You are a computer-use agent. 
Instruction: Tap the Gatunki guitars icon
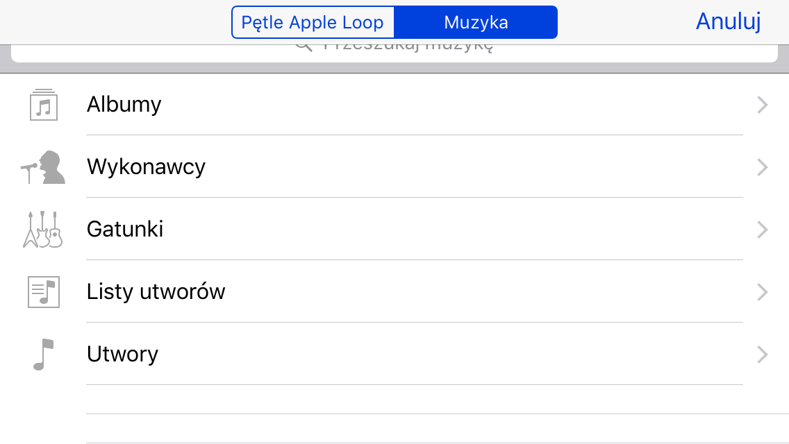click(x=43, y=230)
